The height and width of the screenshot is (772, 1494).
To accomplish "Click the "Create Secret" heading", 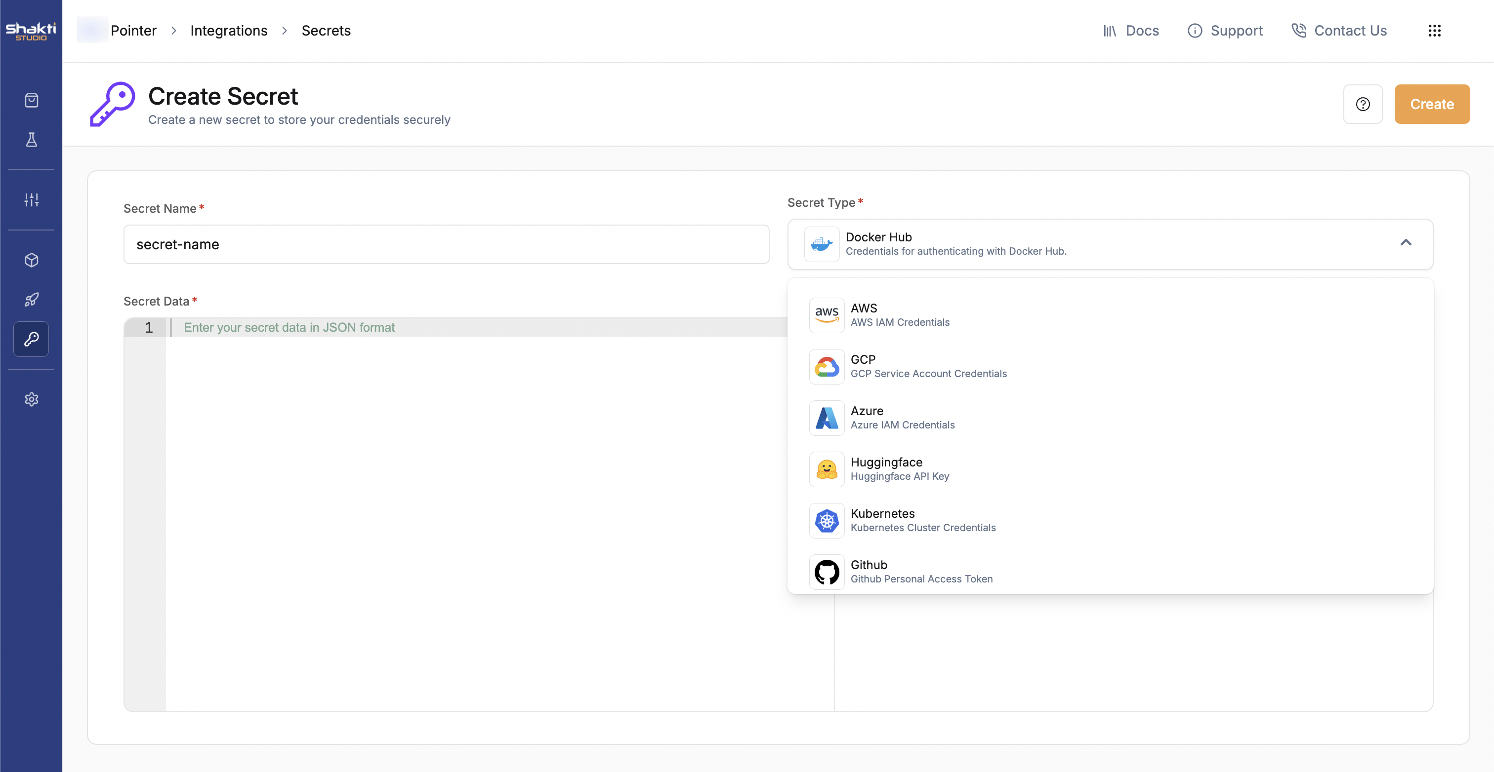I will tap(223, 96).
